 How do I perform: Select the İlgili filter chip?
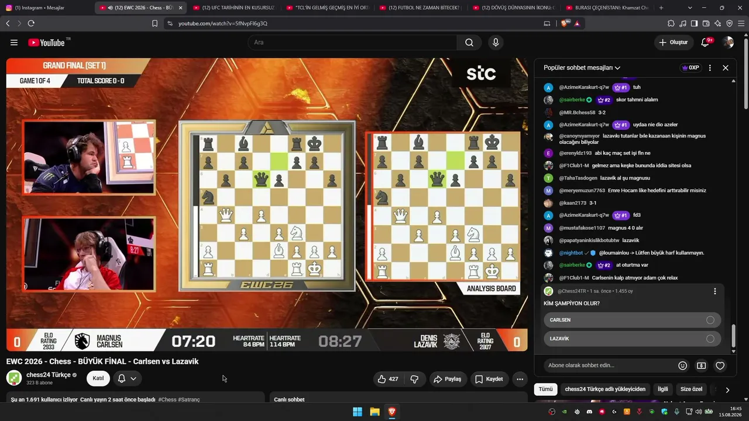pos(663,389)
